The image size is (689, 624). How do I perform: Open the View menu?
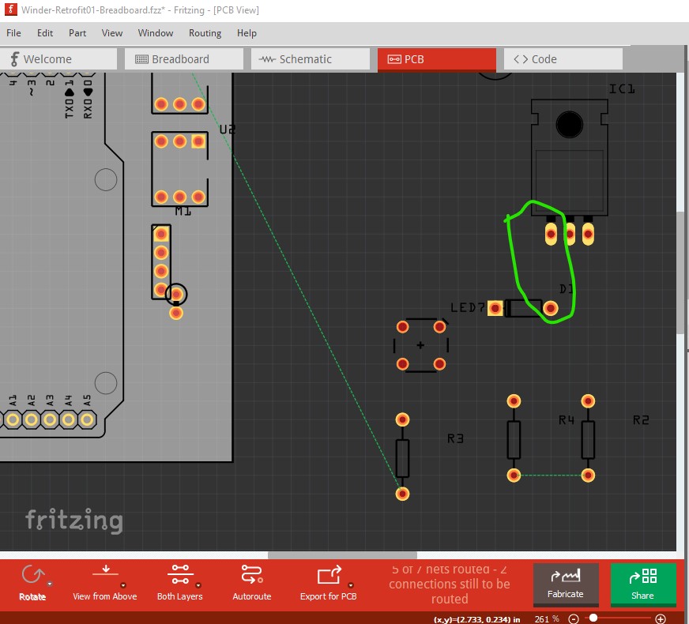click(112, 33)
